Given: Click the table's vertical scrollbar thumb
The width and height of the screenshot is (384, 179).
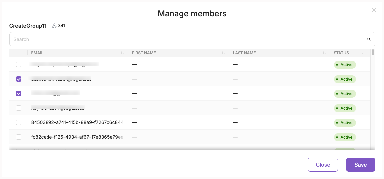Looking at the screenshot, I should [373, 52].
